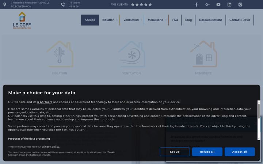
Task: Go to the Accueil menu item
Action: point(90,20)
